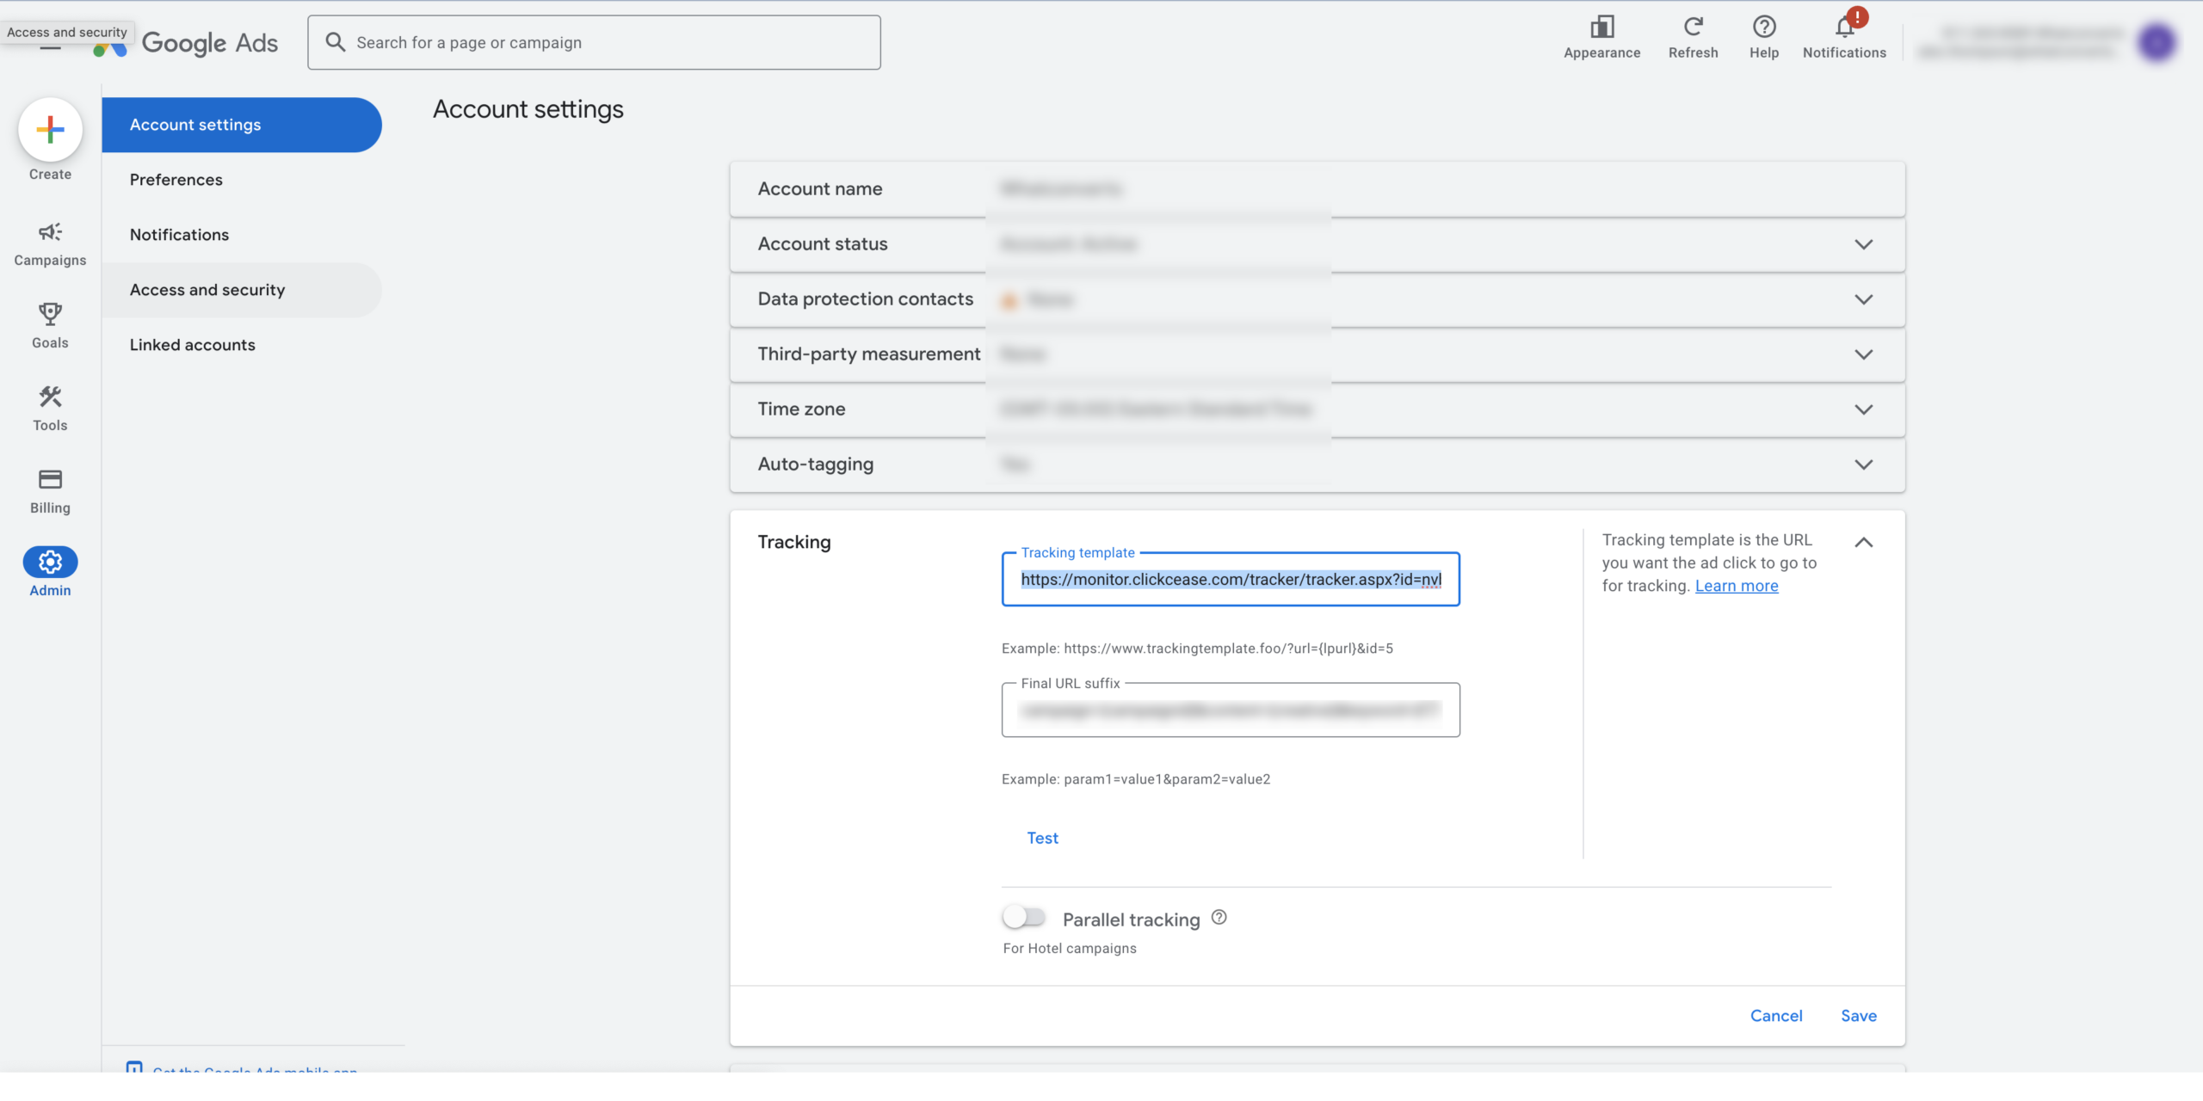Switch to the Preferences tab
Image resolution: width=2203 pixels, height=1101 pixels.
(176, 180)
